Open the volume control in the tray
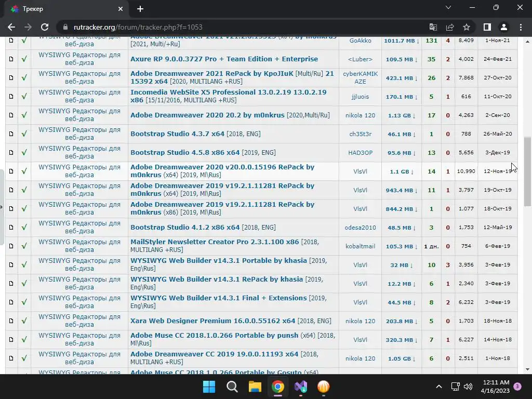532x399 pixels. click(468, 387)
